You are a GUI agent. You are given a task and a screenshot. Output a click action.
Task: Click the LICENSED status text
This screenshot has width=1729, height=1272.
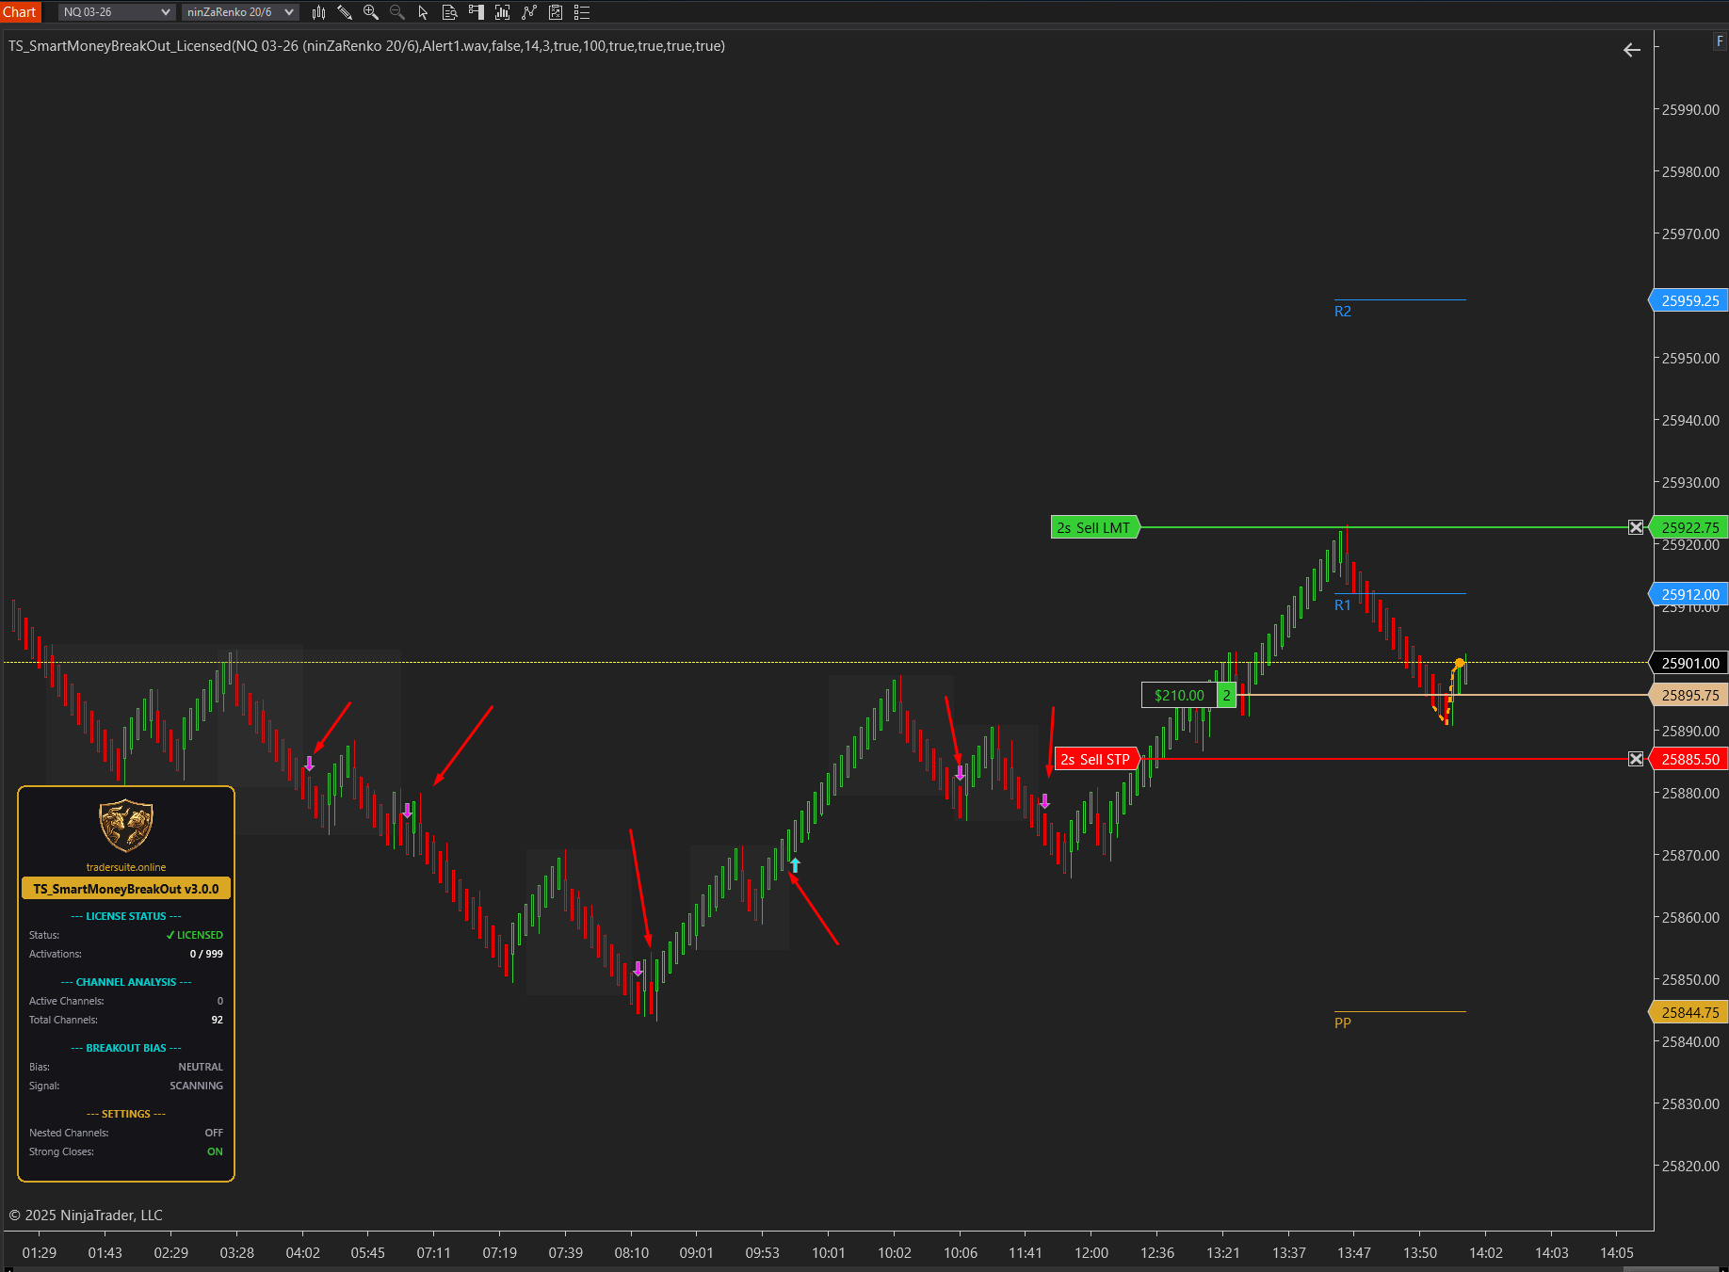coord(195,935)
